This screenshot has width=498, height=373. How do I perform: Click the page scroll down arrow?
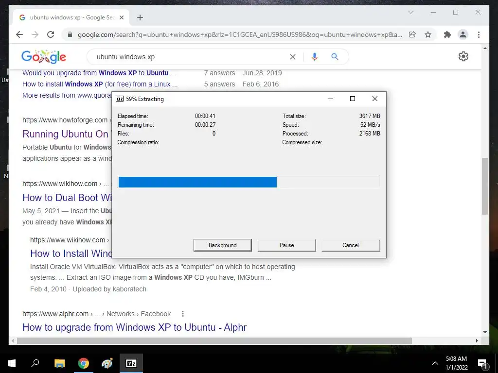[485, 332]
